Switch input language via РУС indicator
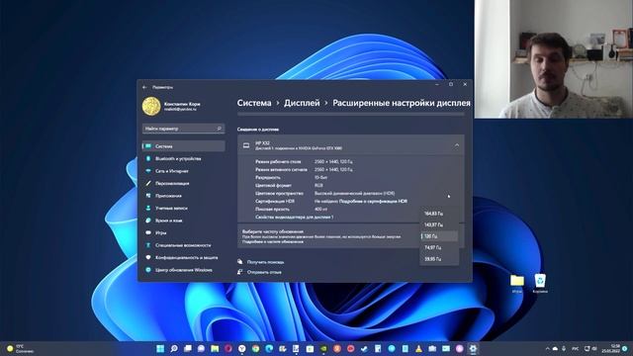 coord(576,349)
